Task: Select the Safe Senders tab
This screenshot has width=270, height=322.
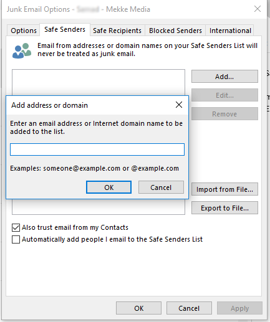Action: (65, 29)
